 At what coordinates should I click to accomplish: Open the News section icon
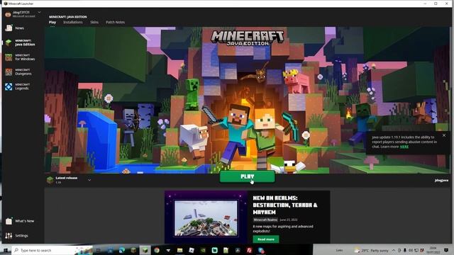click(9, 28)
